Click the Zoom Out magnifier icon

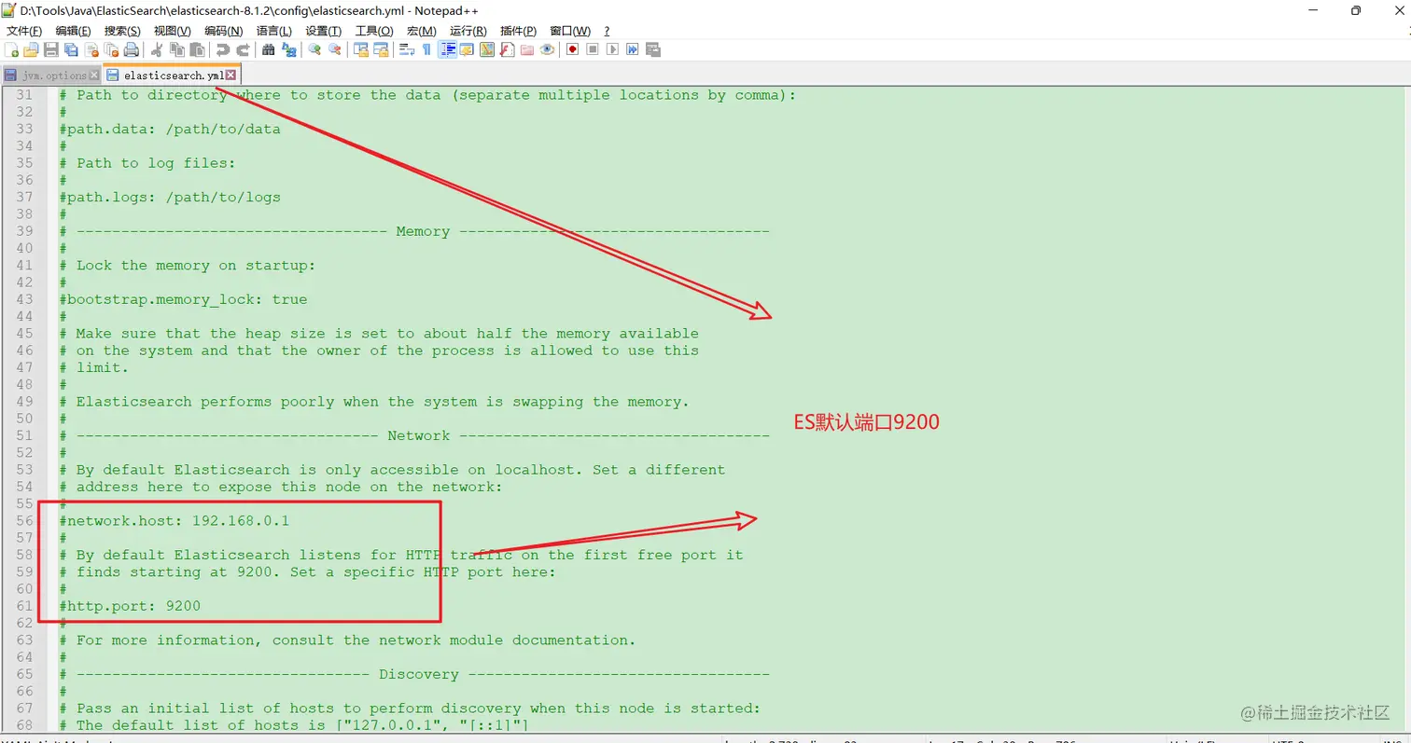334,49
